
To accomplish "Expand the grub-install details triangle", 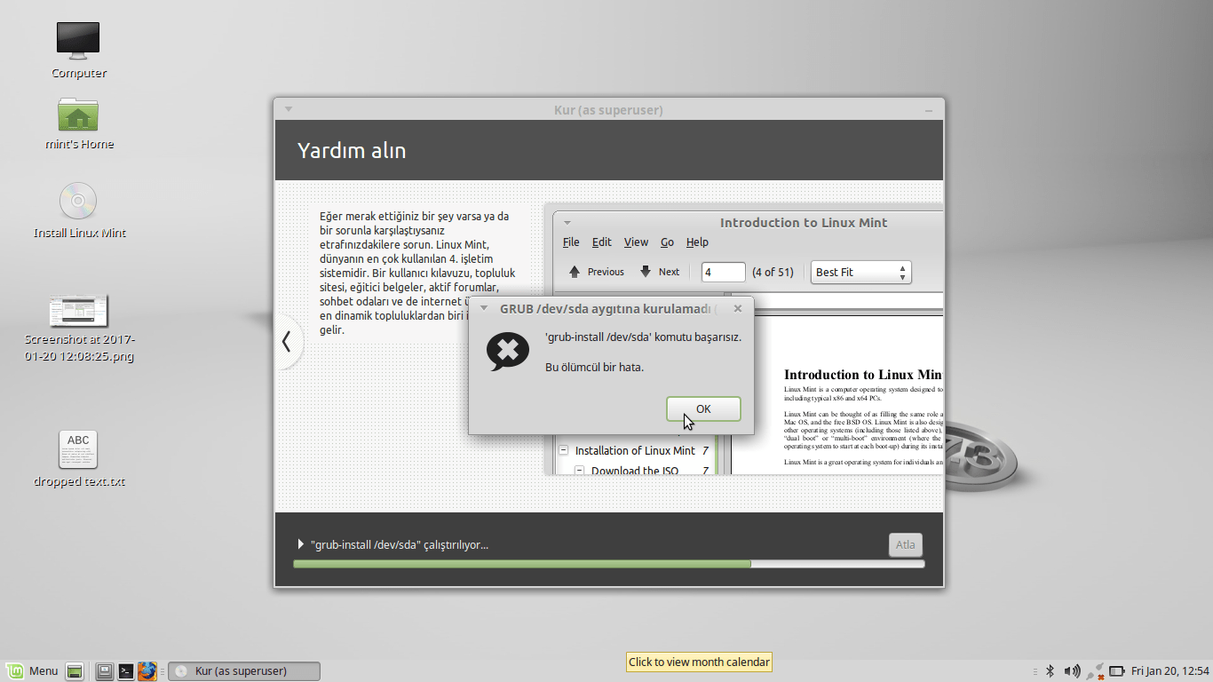I will point(301,544).
